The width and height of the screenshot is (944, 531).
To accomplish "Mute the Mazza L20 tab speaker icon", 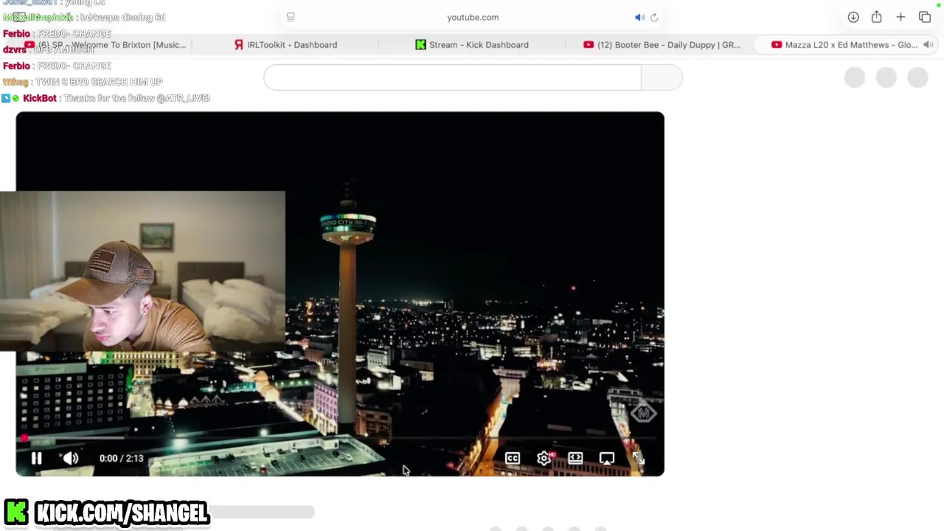I will [x=929, y=45].
